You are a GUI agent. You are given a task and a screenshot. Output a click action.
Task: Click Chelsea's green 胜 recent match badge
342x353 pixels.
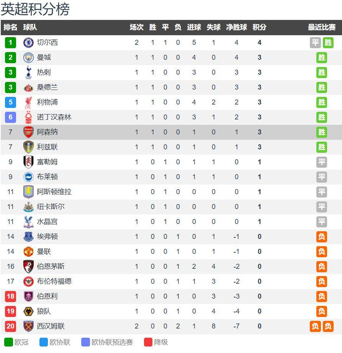click(328, 42)
